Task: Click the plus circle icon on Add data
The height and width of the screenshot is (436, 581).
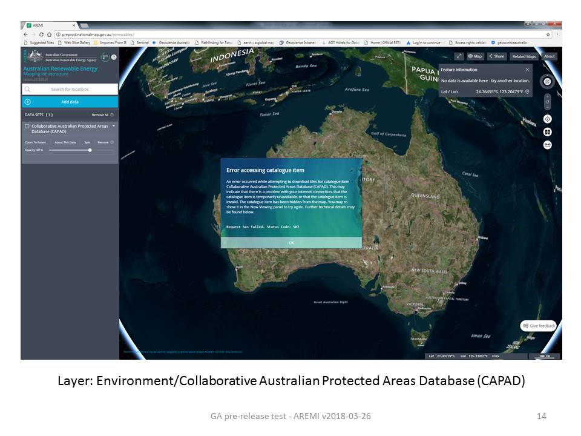Action: pos(28,102)
